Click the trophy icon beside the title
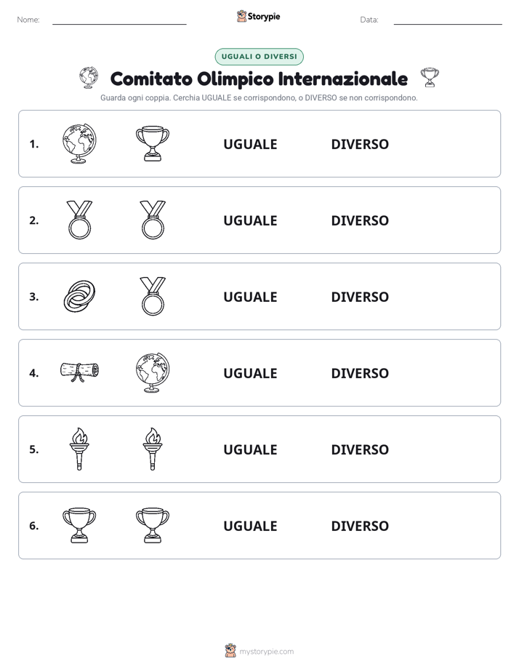The height and width of the screenshot is (672, 519). click(x=430, y=77)
